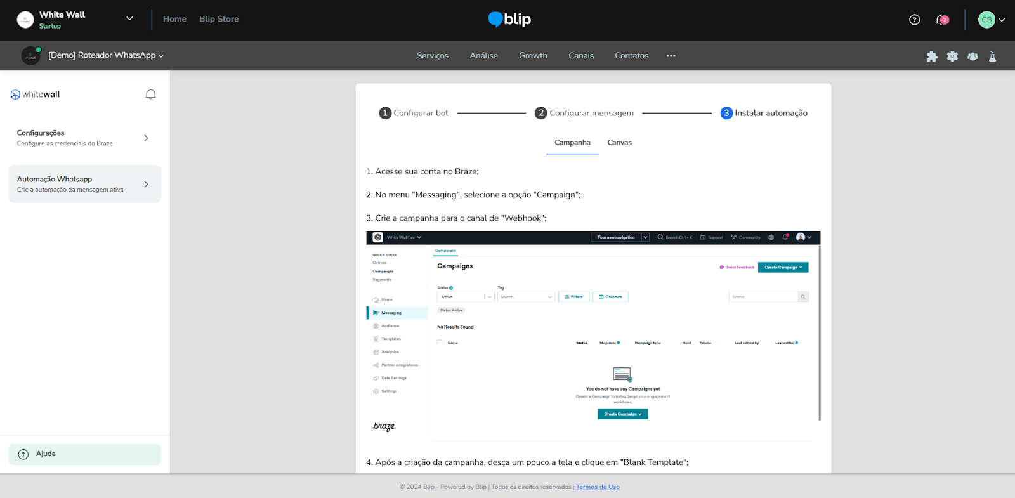Expand the White Wall organization dropdown arrow

129,18
